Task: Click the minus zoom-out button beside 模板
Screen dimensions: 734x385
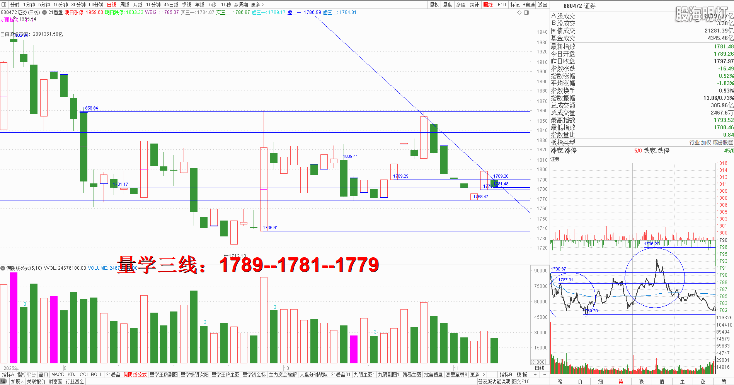Action: point(544,375)
